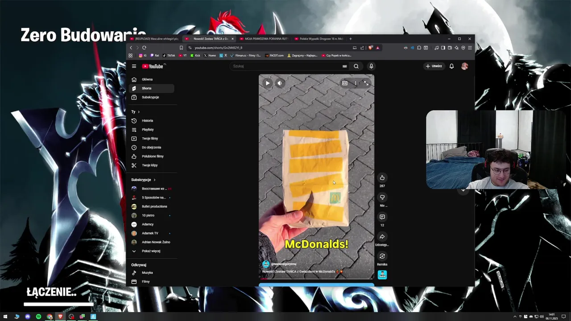Share the Short via Udostępnij
Screen dimensions: 571x321
(x=382, y=236)
